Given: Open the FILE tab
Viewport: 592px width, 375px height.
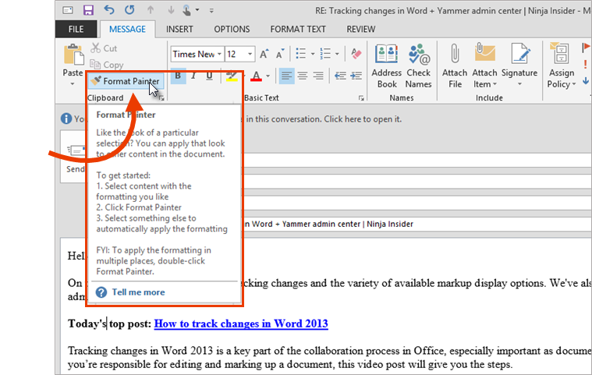Looking at the screenshot, I should coord(76,29).
